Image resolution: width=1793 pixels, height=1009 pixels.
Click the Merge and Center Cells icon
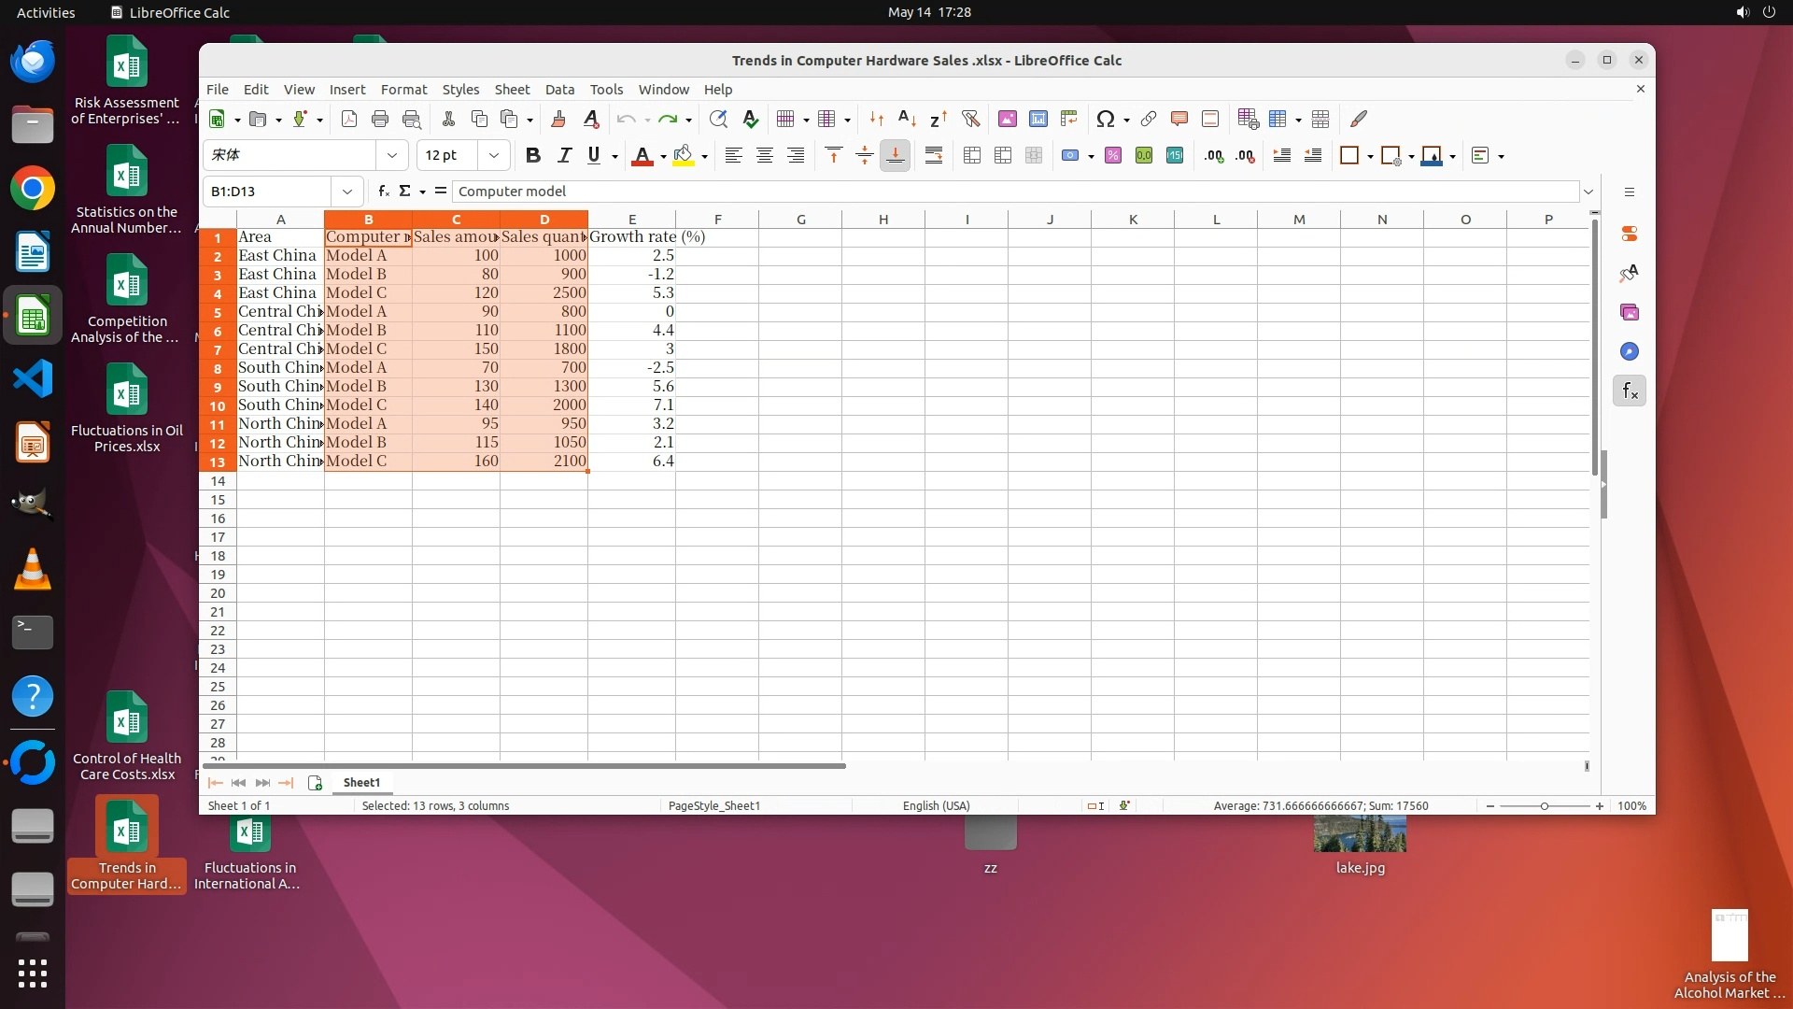[971, 156]
